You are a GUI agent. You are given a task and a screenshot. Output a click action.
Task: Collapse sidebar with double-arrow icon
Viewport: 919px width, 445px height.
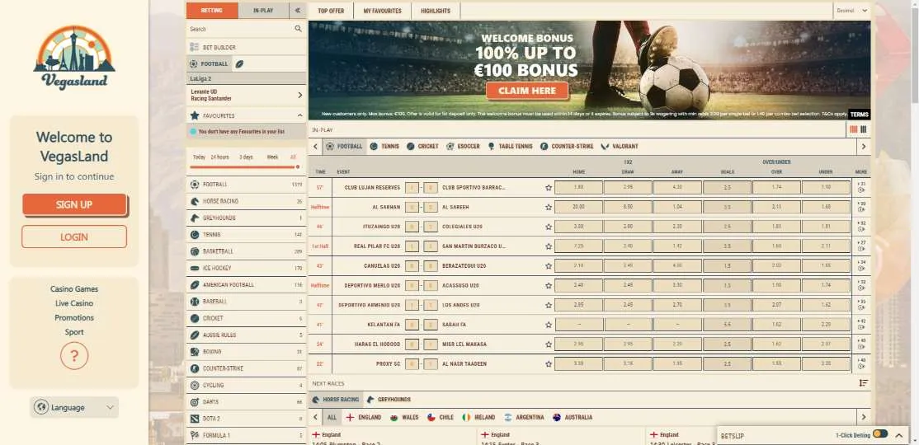pyautogui.click(x=298, y=11)
